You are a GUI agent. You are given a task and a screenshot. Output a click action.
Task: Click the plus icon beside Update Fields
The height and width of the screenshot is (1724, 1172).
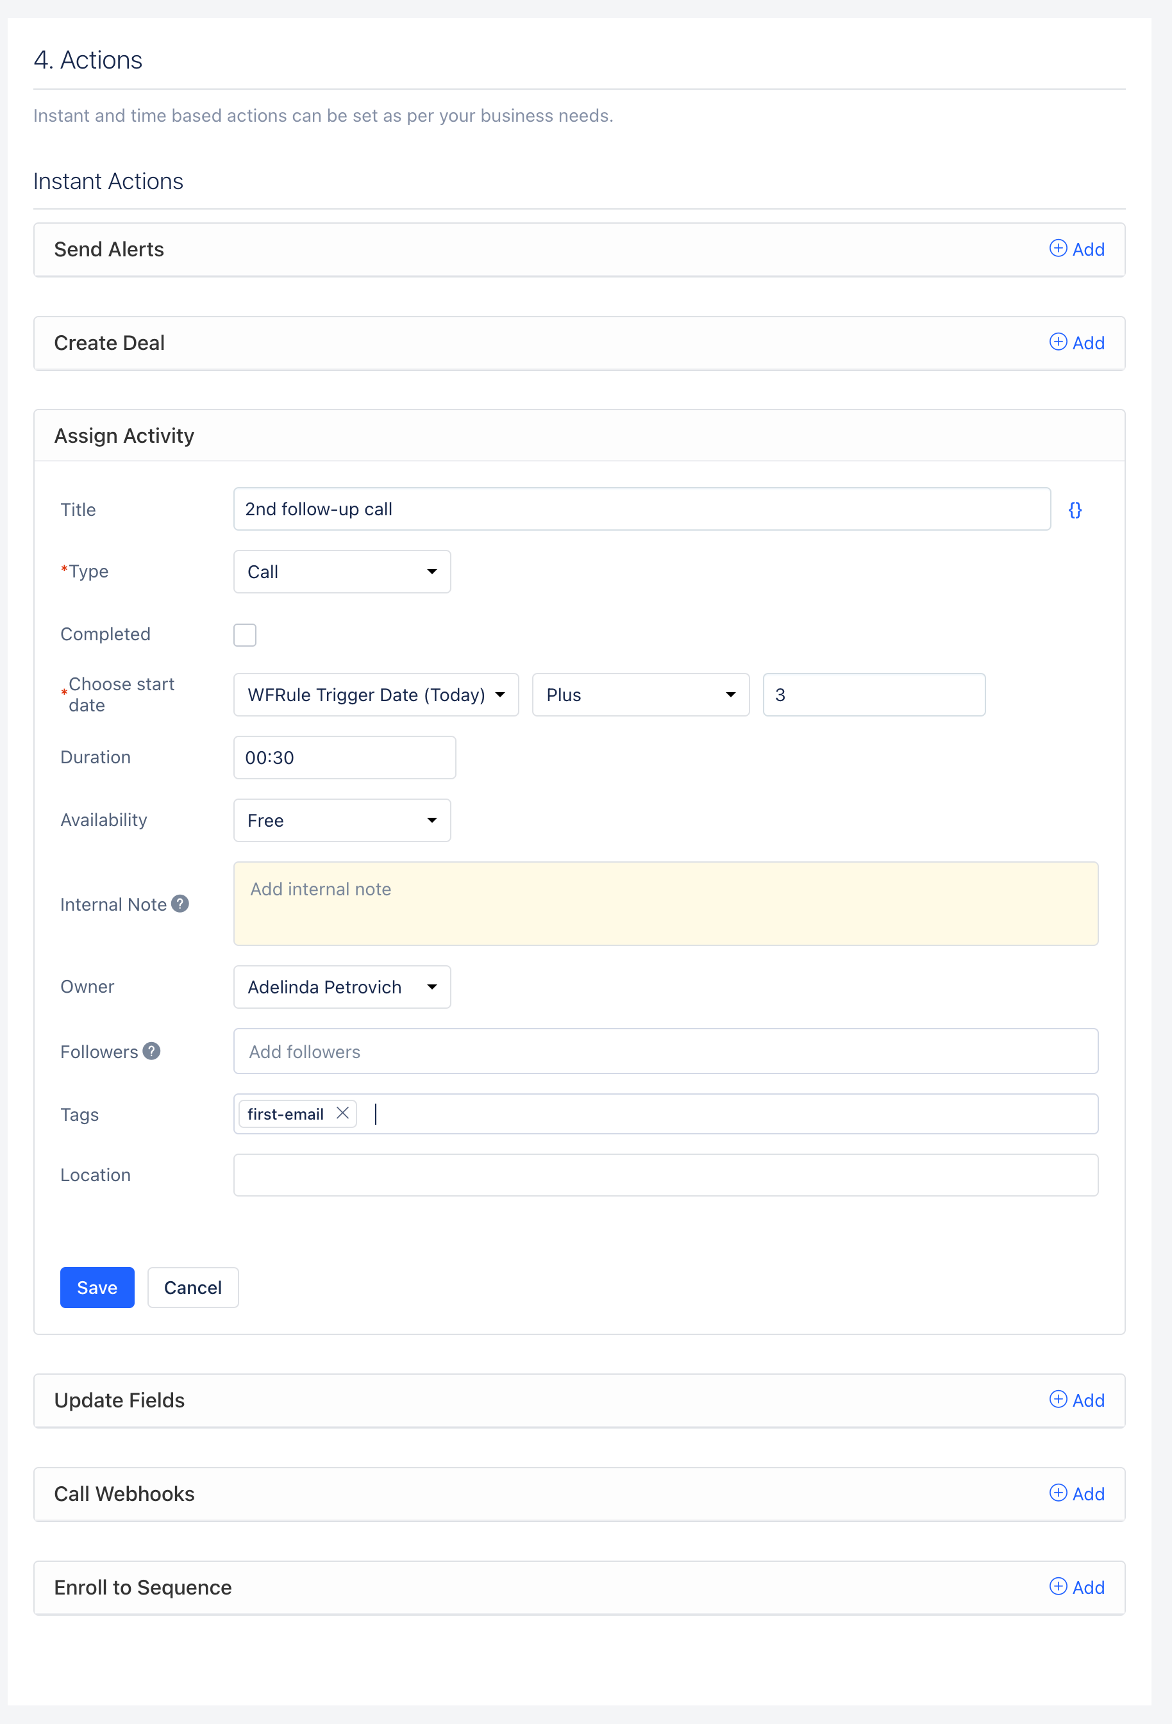pyautogui.click(x=1058, y=1399)
